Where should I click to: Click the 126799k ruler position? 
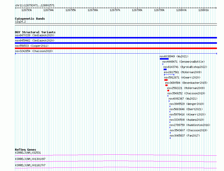point(159,10)
